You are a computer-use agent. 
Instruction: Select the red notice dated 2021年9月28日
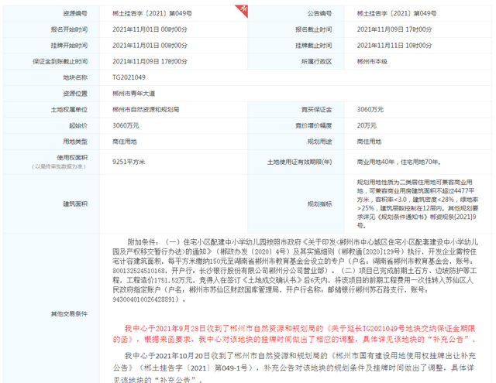pyautogui.click(x=294, y=334)
